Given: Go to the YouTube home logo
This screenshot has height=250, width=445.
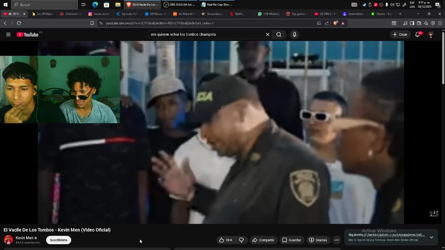Looking at the screenshot, I should 27,34.
